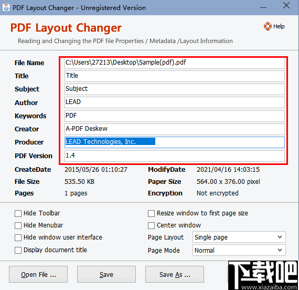Minimize the PDF Layout Changer window
Screen dimensions: 299x290
(263, 7)
